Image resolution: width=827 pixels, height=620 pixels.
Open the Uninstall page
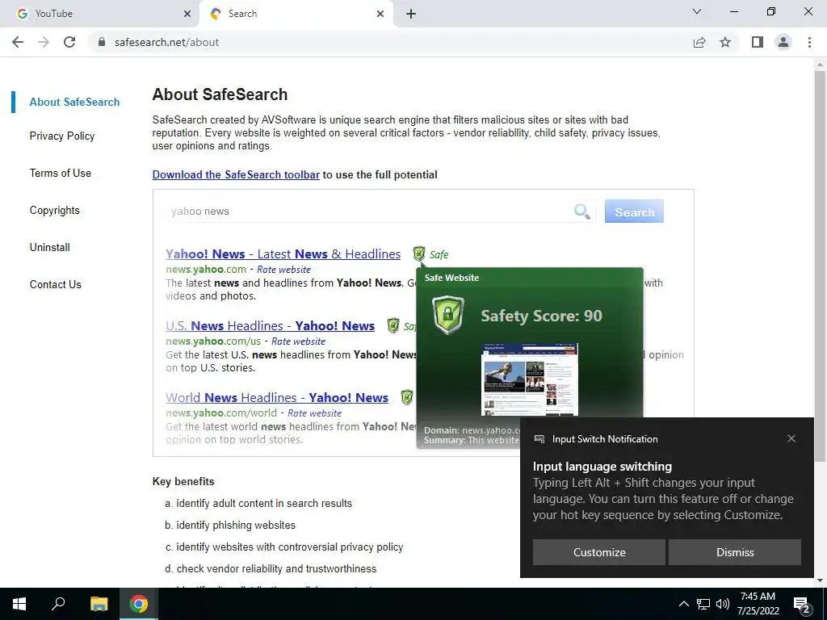tap(49, 247)
